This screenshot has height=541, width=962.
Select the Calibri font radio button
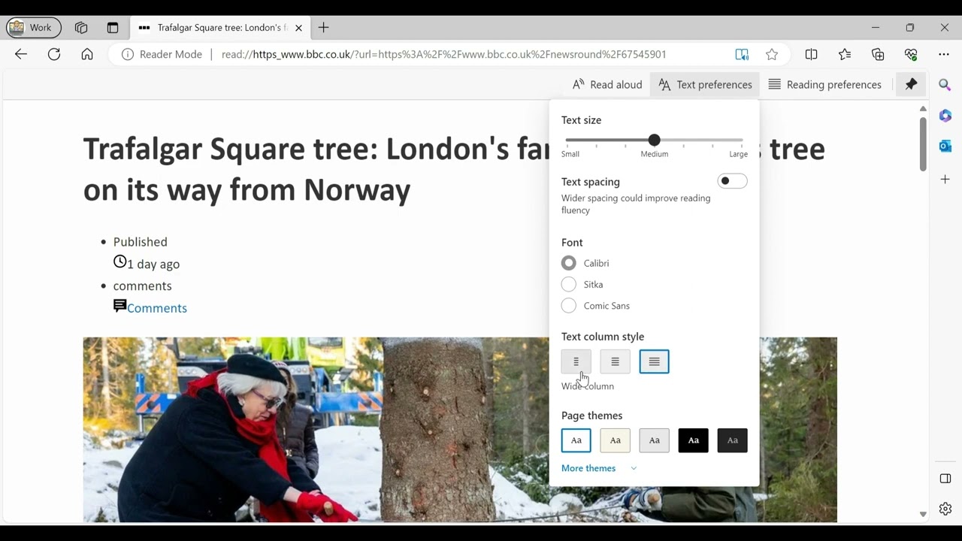(x=569, y=263)
